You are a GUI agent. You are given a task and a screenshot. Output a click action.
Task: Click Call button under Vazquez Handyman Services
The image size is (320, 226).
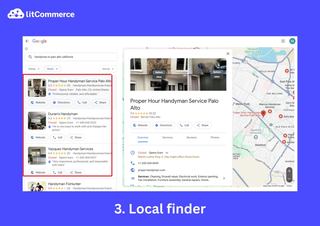tap(58, 172)
